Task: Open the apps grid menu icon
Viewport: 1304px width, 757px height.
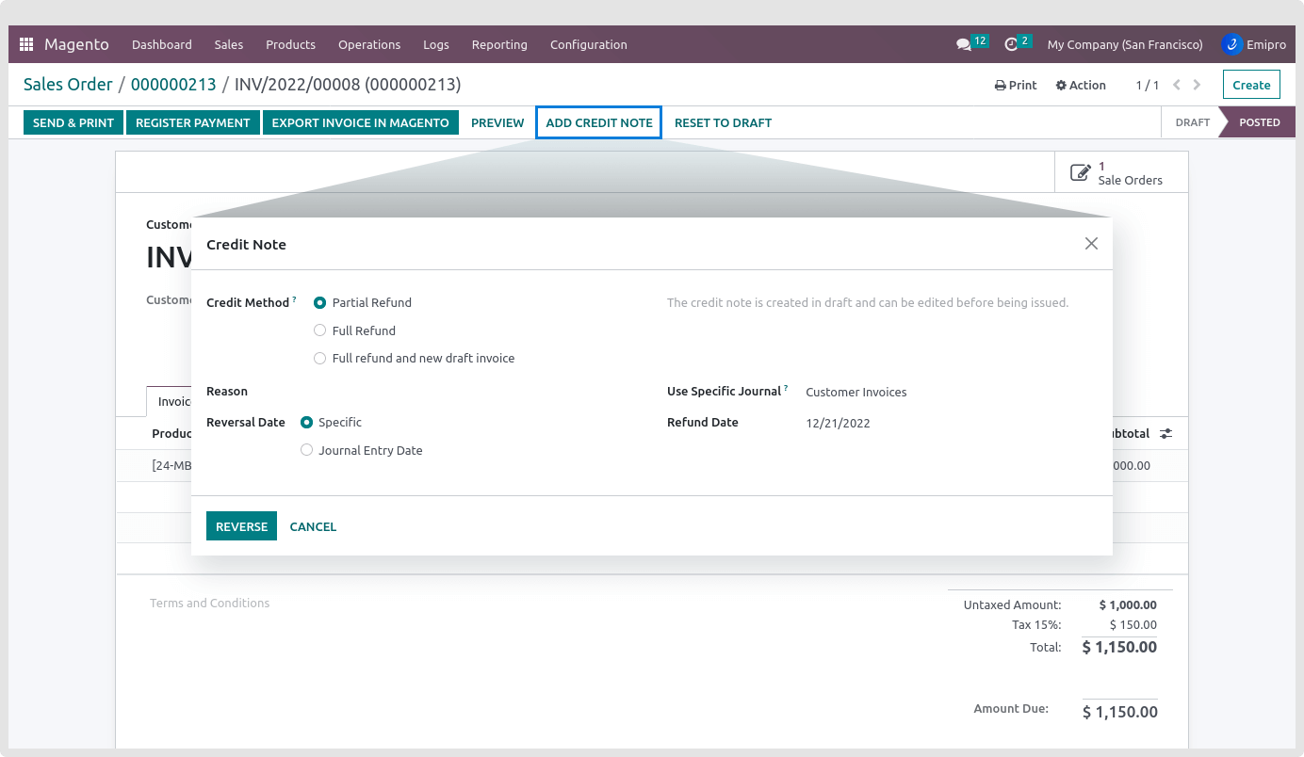Action: coord(26,44)
